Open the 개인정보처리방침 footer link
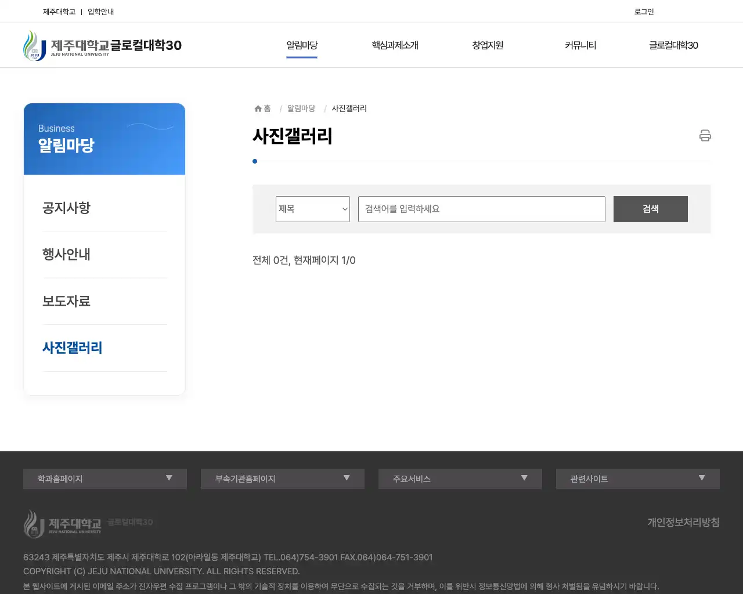The image size is (743, 594). pyautogui.click(x=683, y=522)
